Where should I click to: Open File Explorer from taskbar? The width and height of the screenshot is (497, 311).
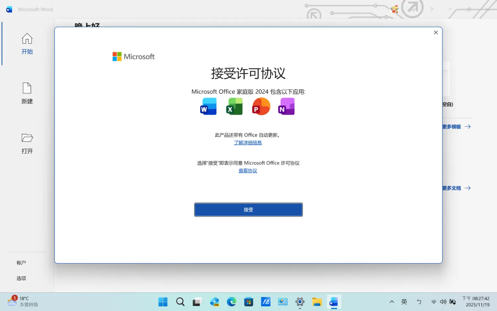coord(317,302)
